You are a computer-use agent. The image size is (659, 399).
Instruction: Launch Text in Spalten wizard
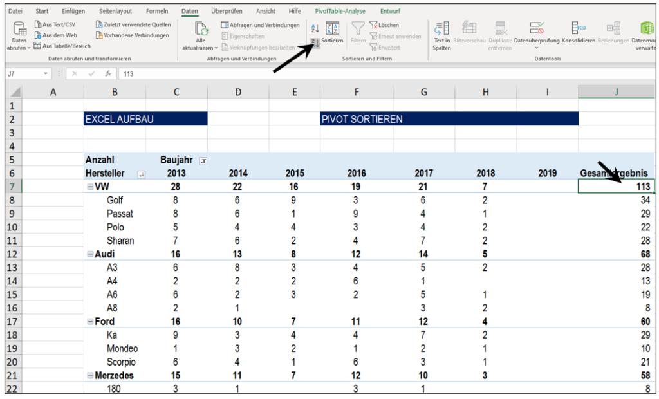coord(441,35)
